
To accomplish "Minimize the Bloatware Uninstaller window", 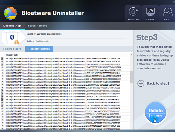I will 170,3.
